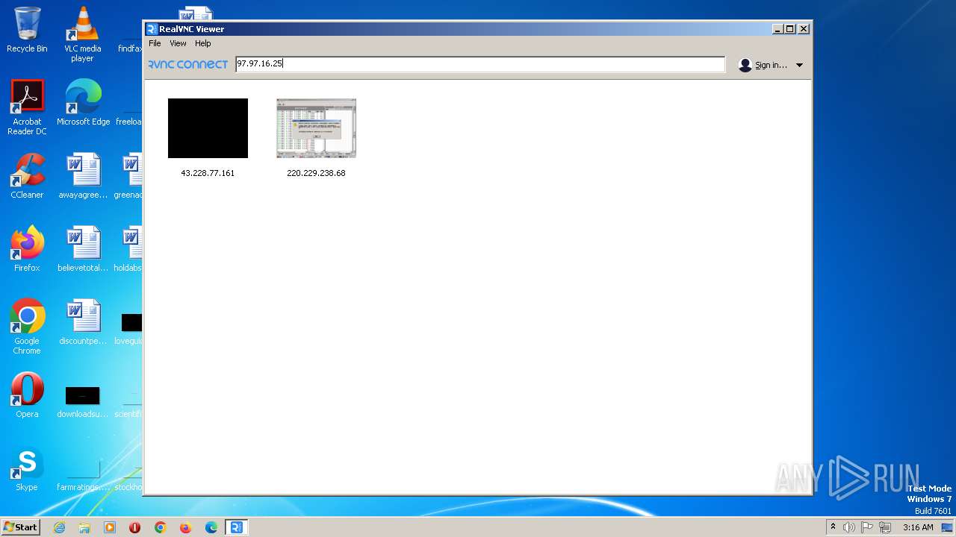Open the volume speaker tray icon
Image resolution: width=956 pixels, height=537 pixels.
(x=849, y=527)
